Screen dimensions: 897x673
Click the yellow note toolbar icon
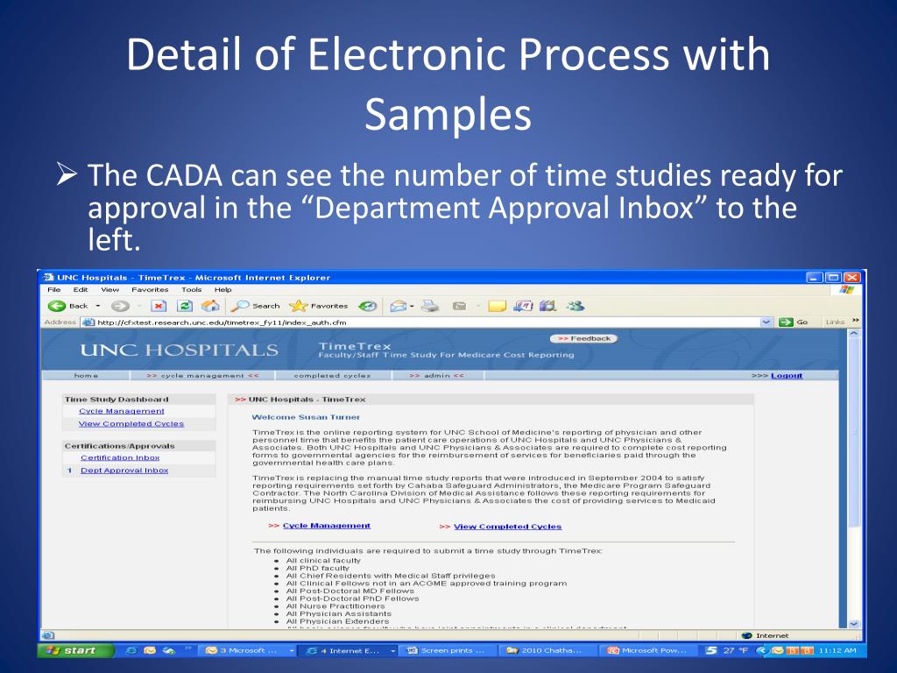[x=498, y=306]
